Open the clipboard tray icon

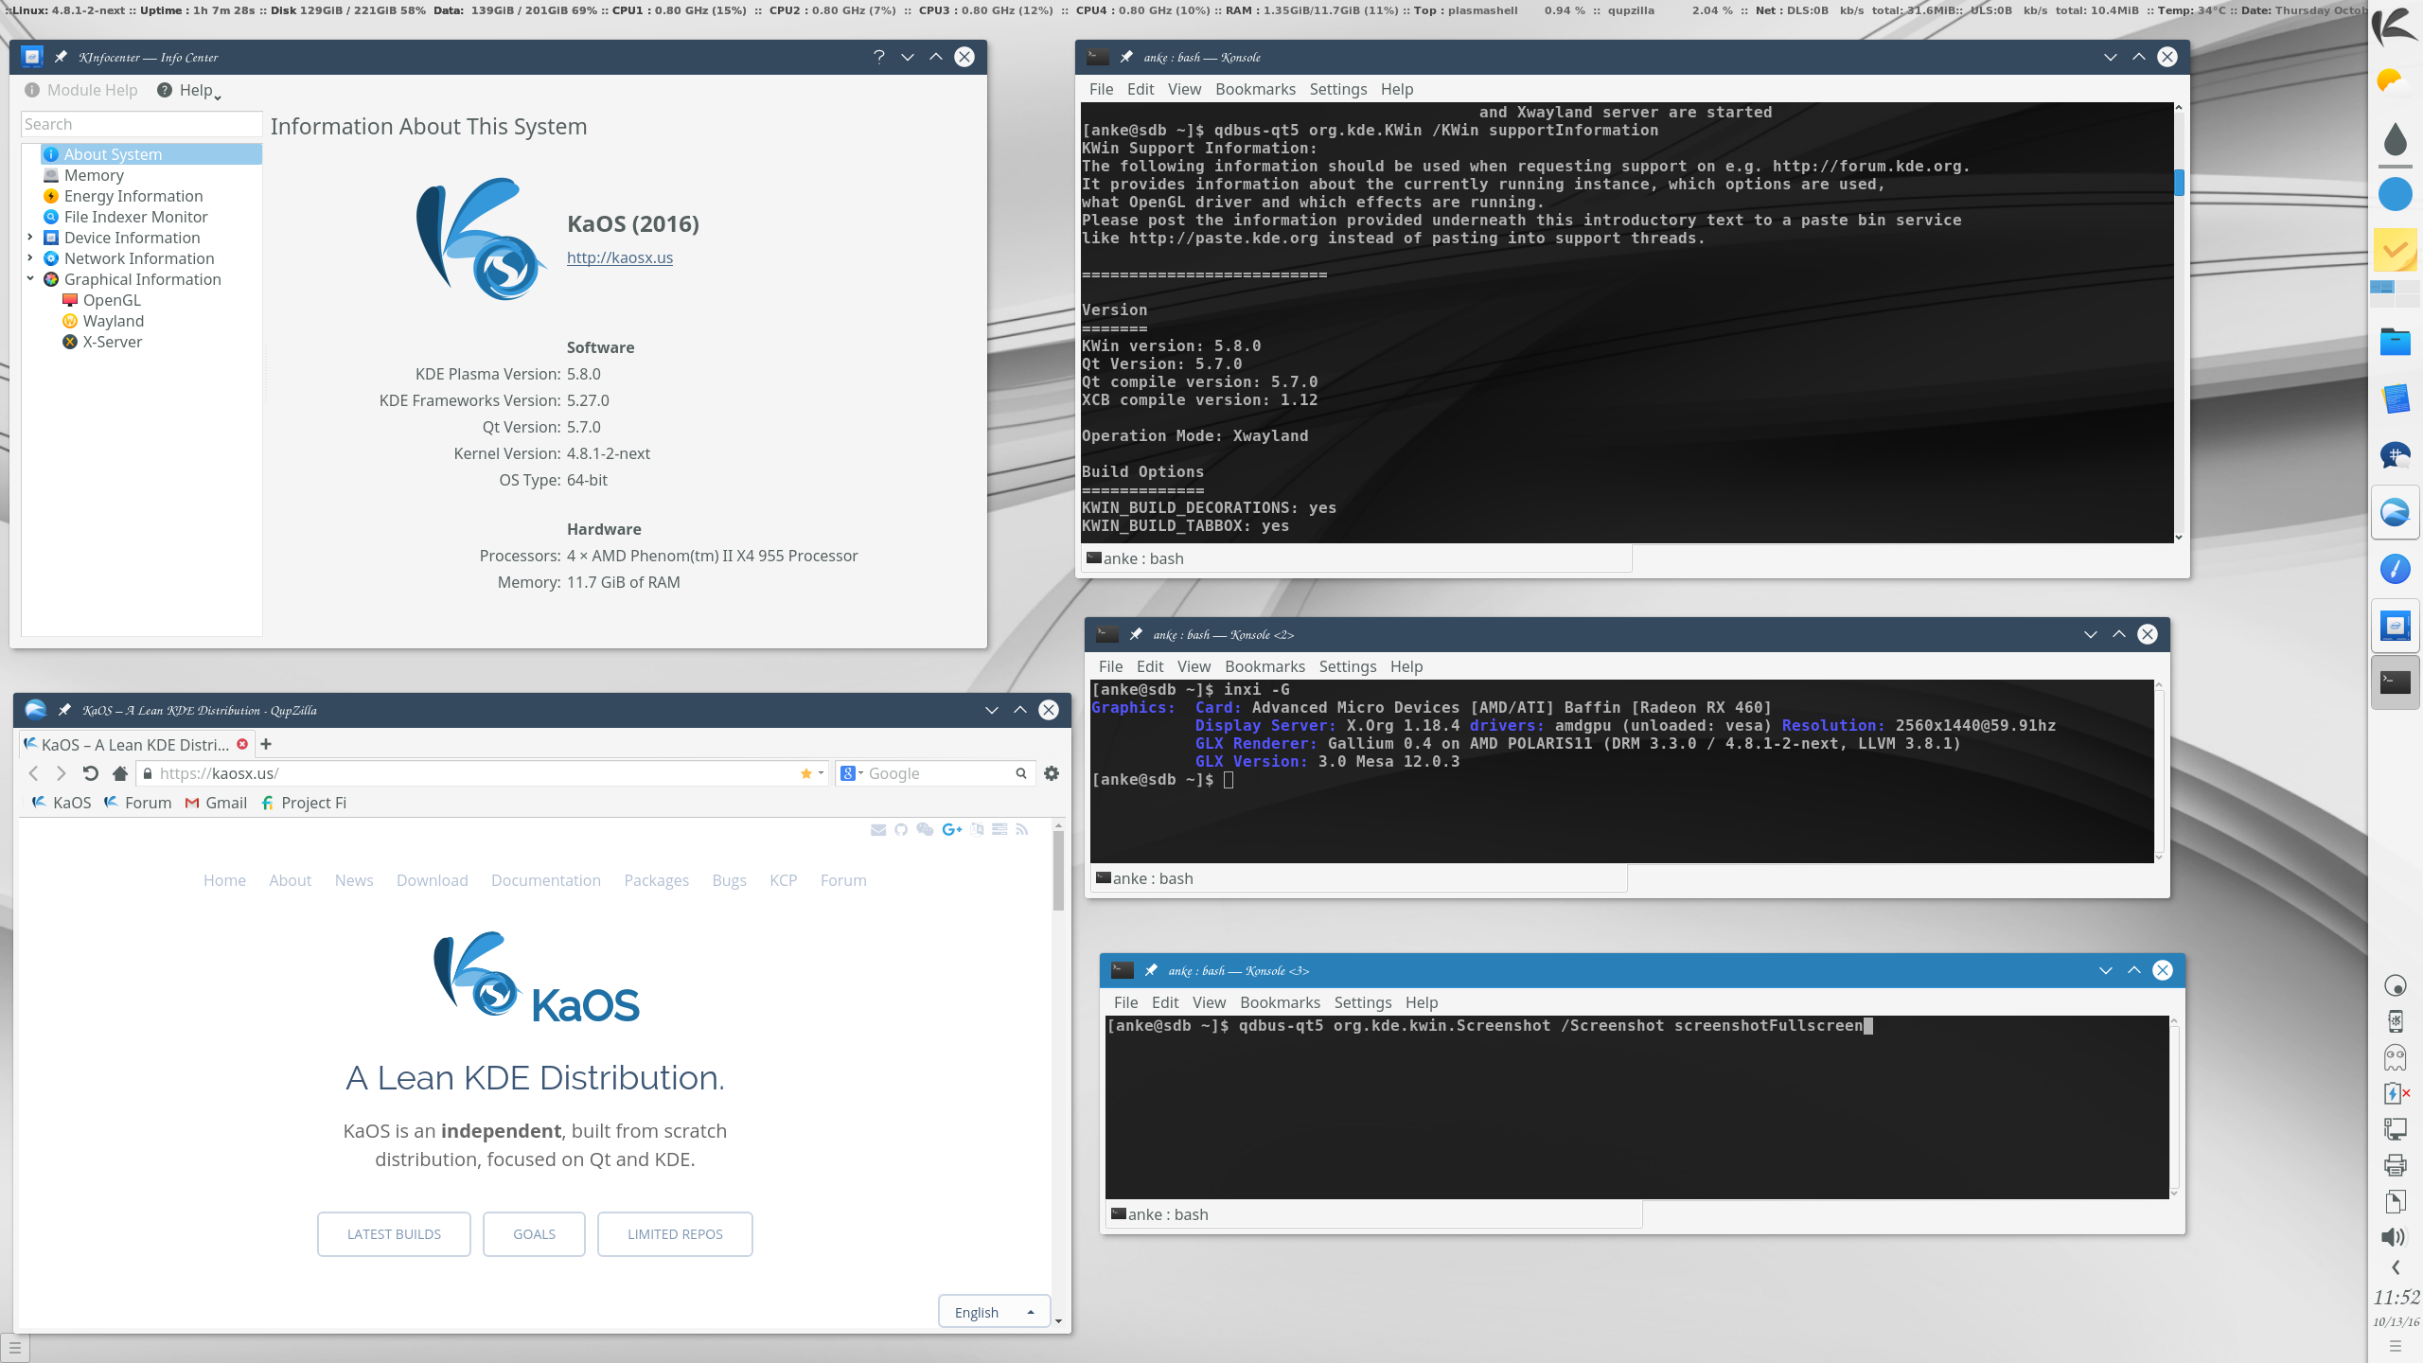[2395, 1201]
